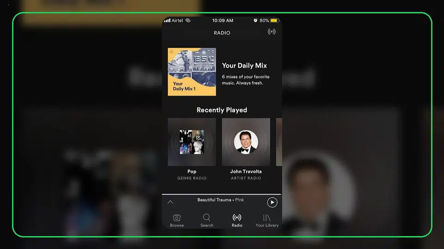This screenshot has height=249, width=444.
Task: Tap the alarm icon in status bar
Action: pos(255,20)
